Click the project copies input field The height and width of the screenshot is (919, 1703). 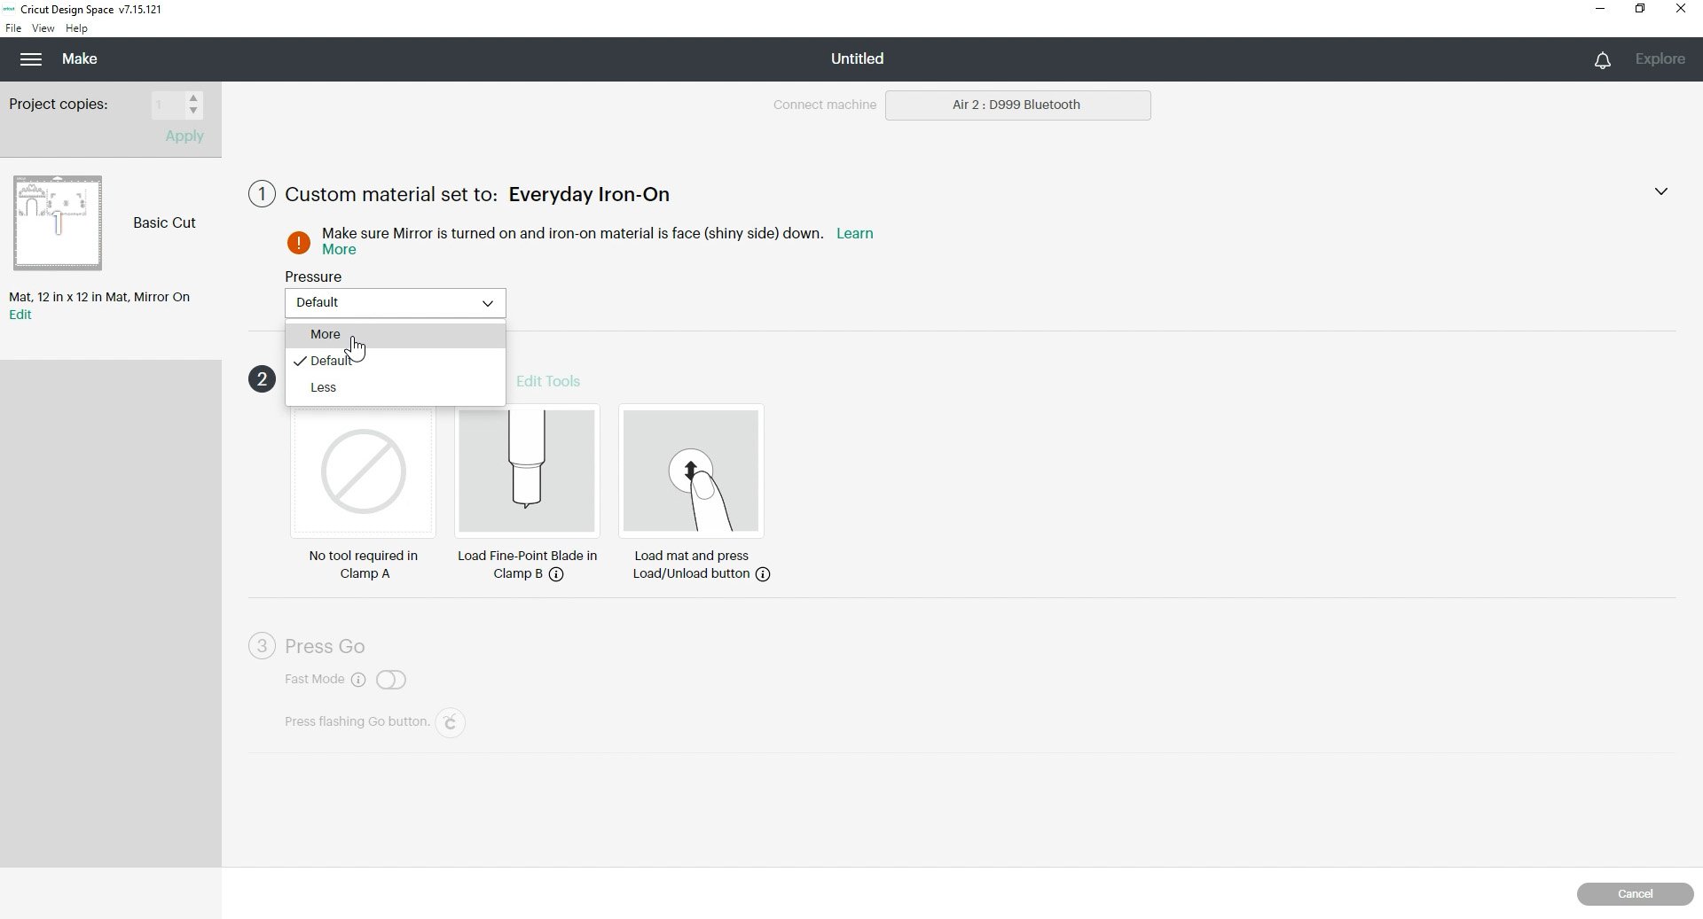pos(169,105)
